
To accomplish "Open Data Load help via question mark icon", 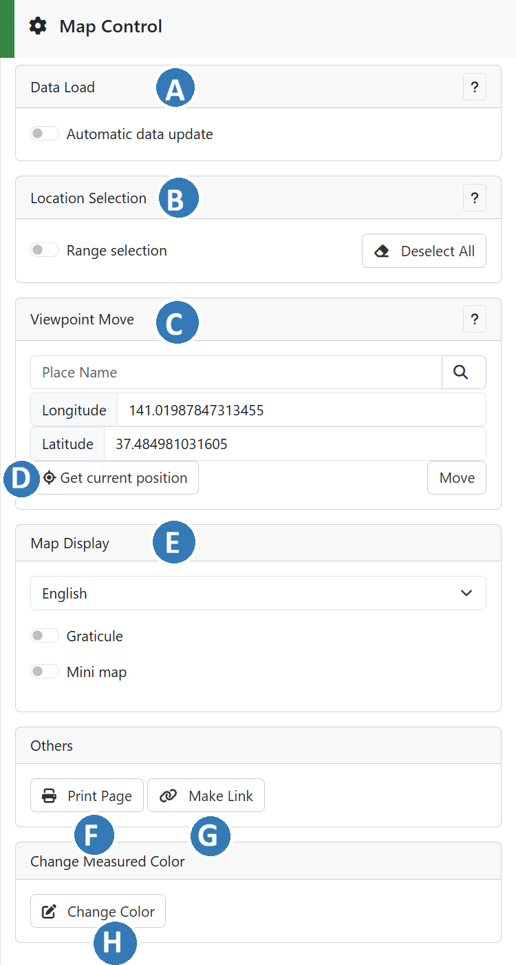I will pos(474,87).
